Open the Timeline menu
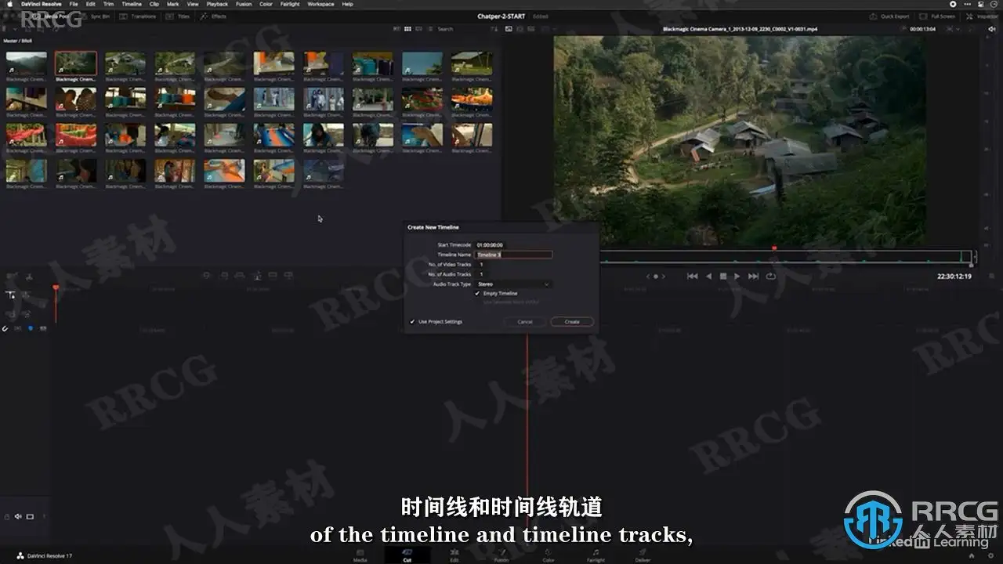This screenshot has width=1003, height=564. pos(132,4)
